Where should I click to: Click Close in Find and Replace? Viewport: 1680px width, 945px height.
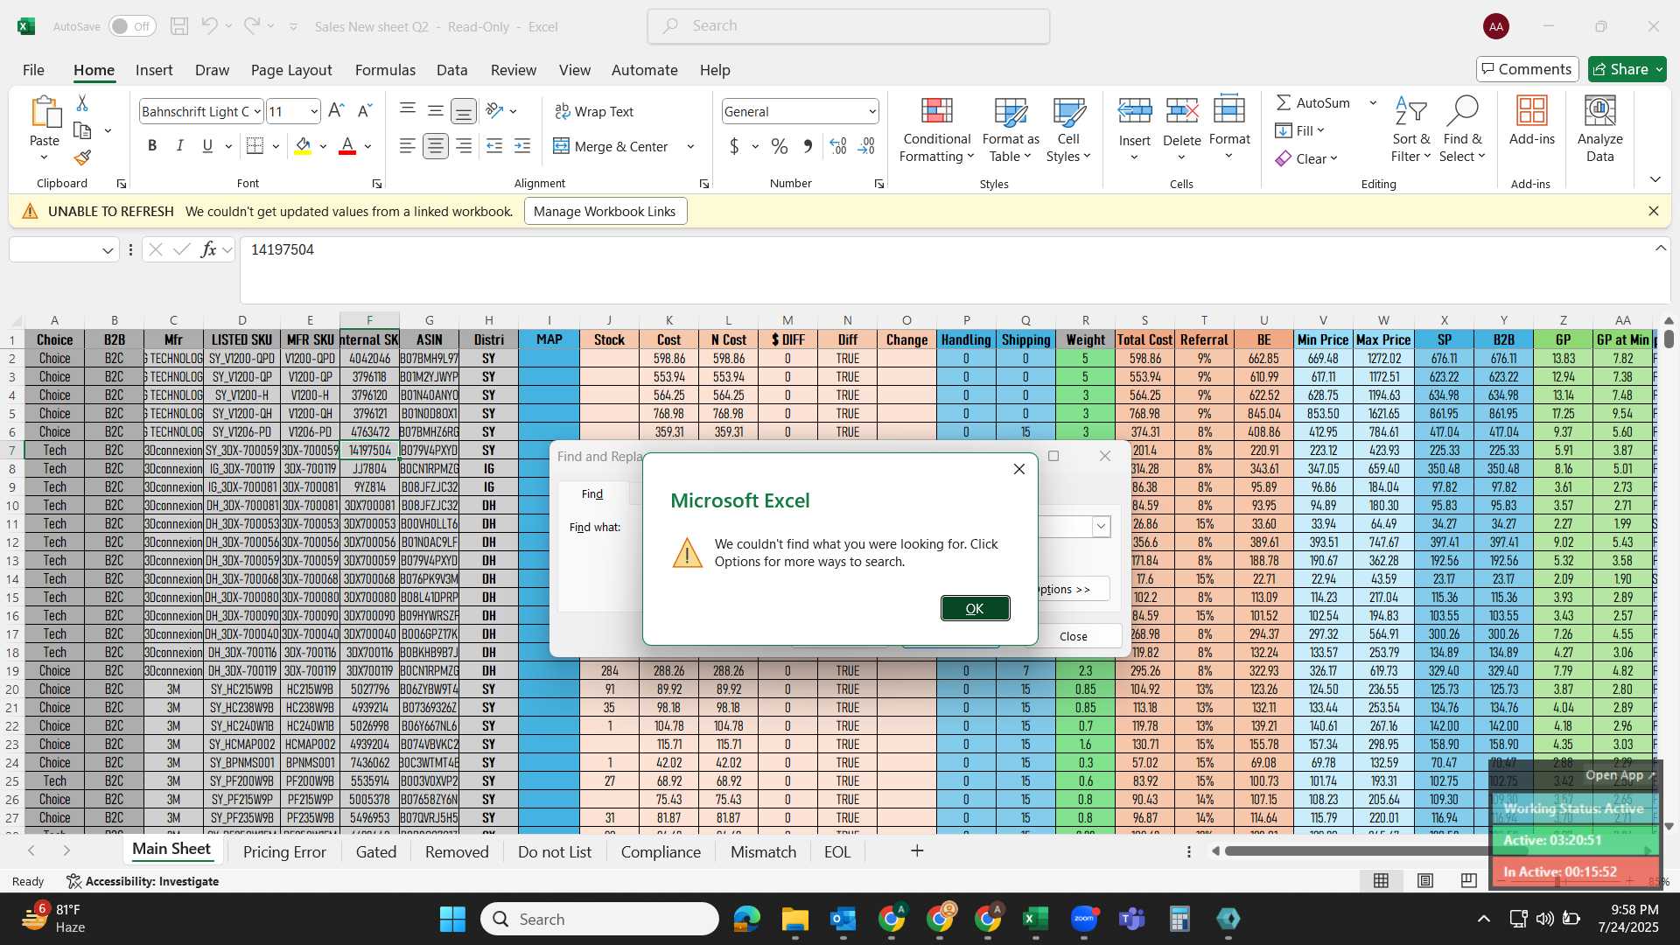[x=1074, y=636]
